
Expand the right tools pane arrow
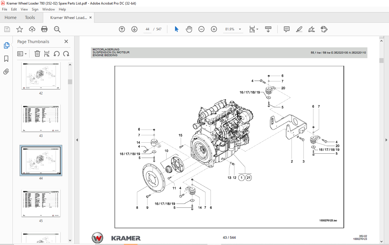pyautogui.click(x=386, y=140)
